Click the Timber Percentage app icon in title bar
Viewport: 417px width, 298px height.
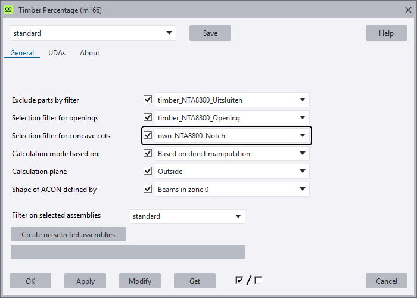point(8,9)
